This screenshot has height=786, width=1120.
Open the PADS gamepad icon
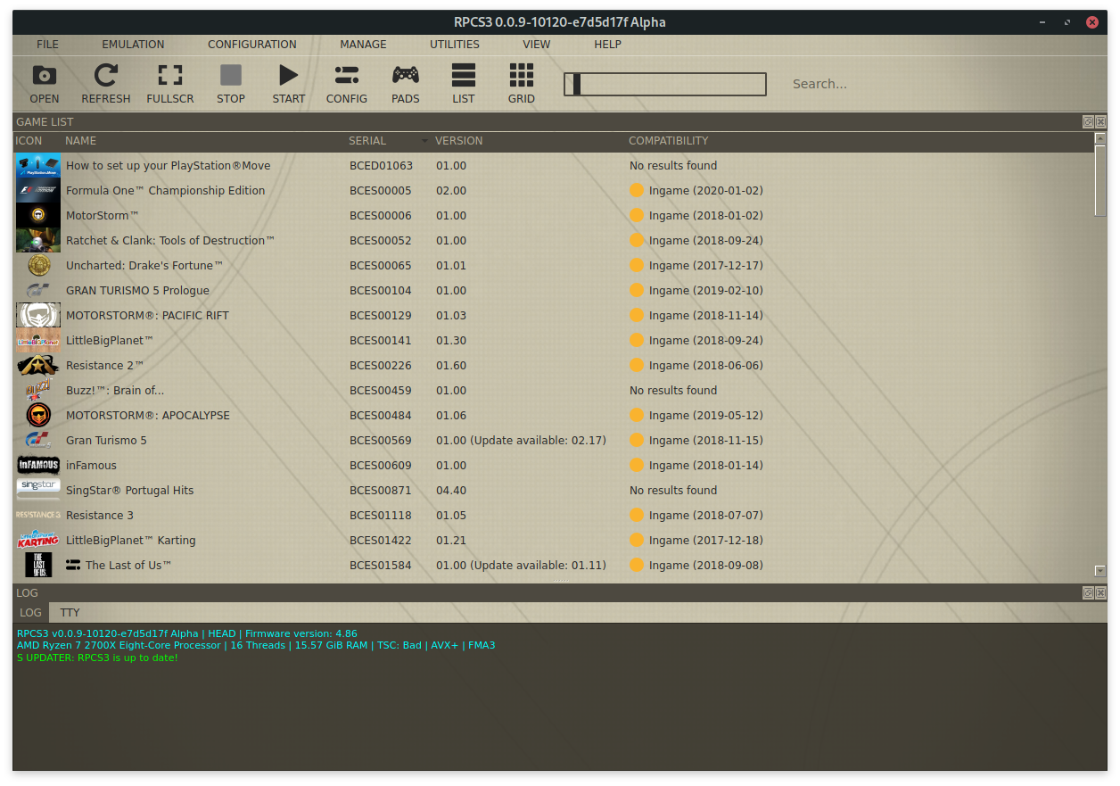pos(406,75)
